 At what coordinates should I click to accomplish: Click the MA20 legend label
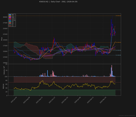pyautogui.click(x=13, y=16)
